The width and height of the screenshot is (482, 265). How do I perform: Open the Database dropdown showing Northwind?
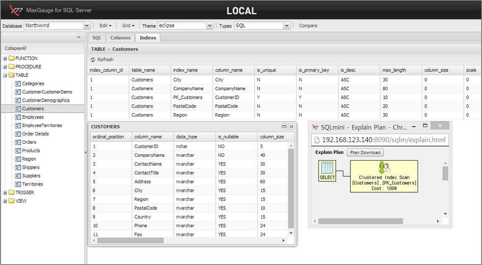click(87, 25)
